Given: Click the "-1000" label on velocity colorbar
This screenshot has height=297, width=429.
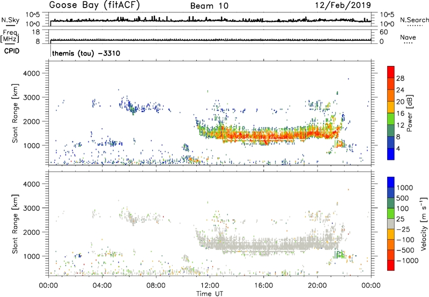Looking at the screenshot, I should click(x=408, y=261).
